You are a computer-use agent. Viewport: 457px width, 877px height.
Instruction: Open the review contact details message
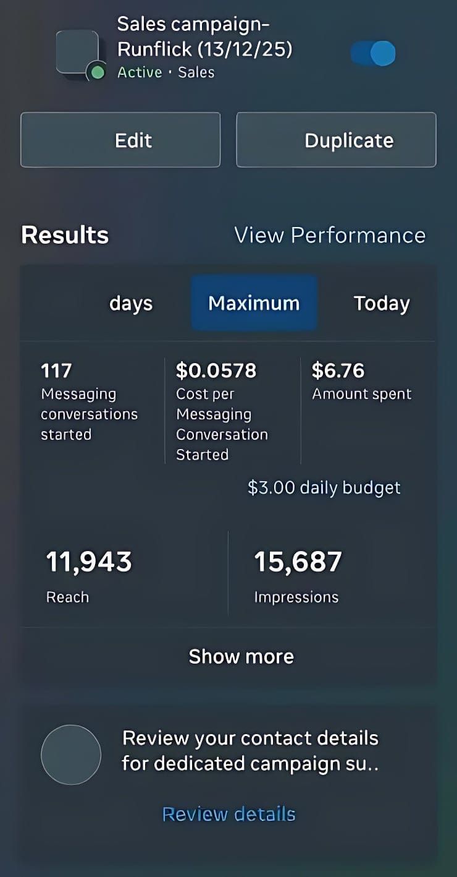[250, 751]
